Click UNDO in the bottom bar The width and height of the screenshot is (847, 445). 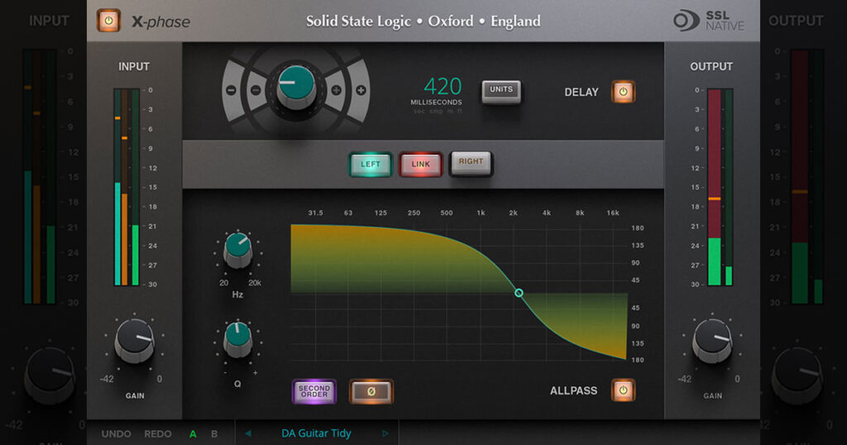[116, 433]
